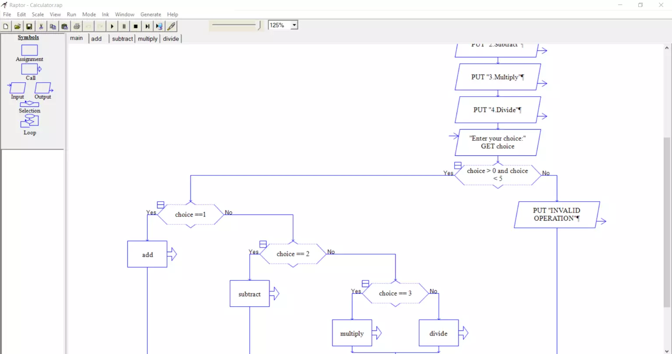Open the 125% zoom dropdown
The width and height of the screenshot is (672, 354).
[x=294, y=25]
